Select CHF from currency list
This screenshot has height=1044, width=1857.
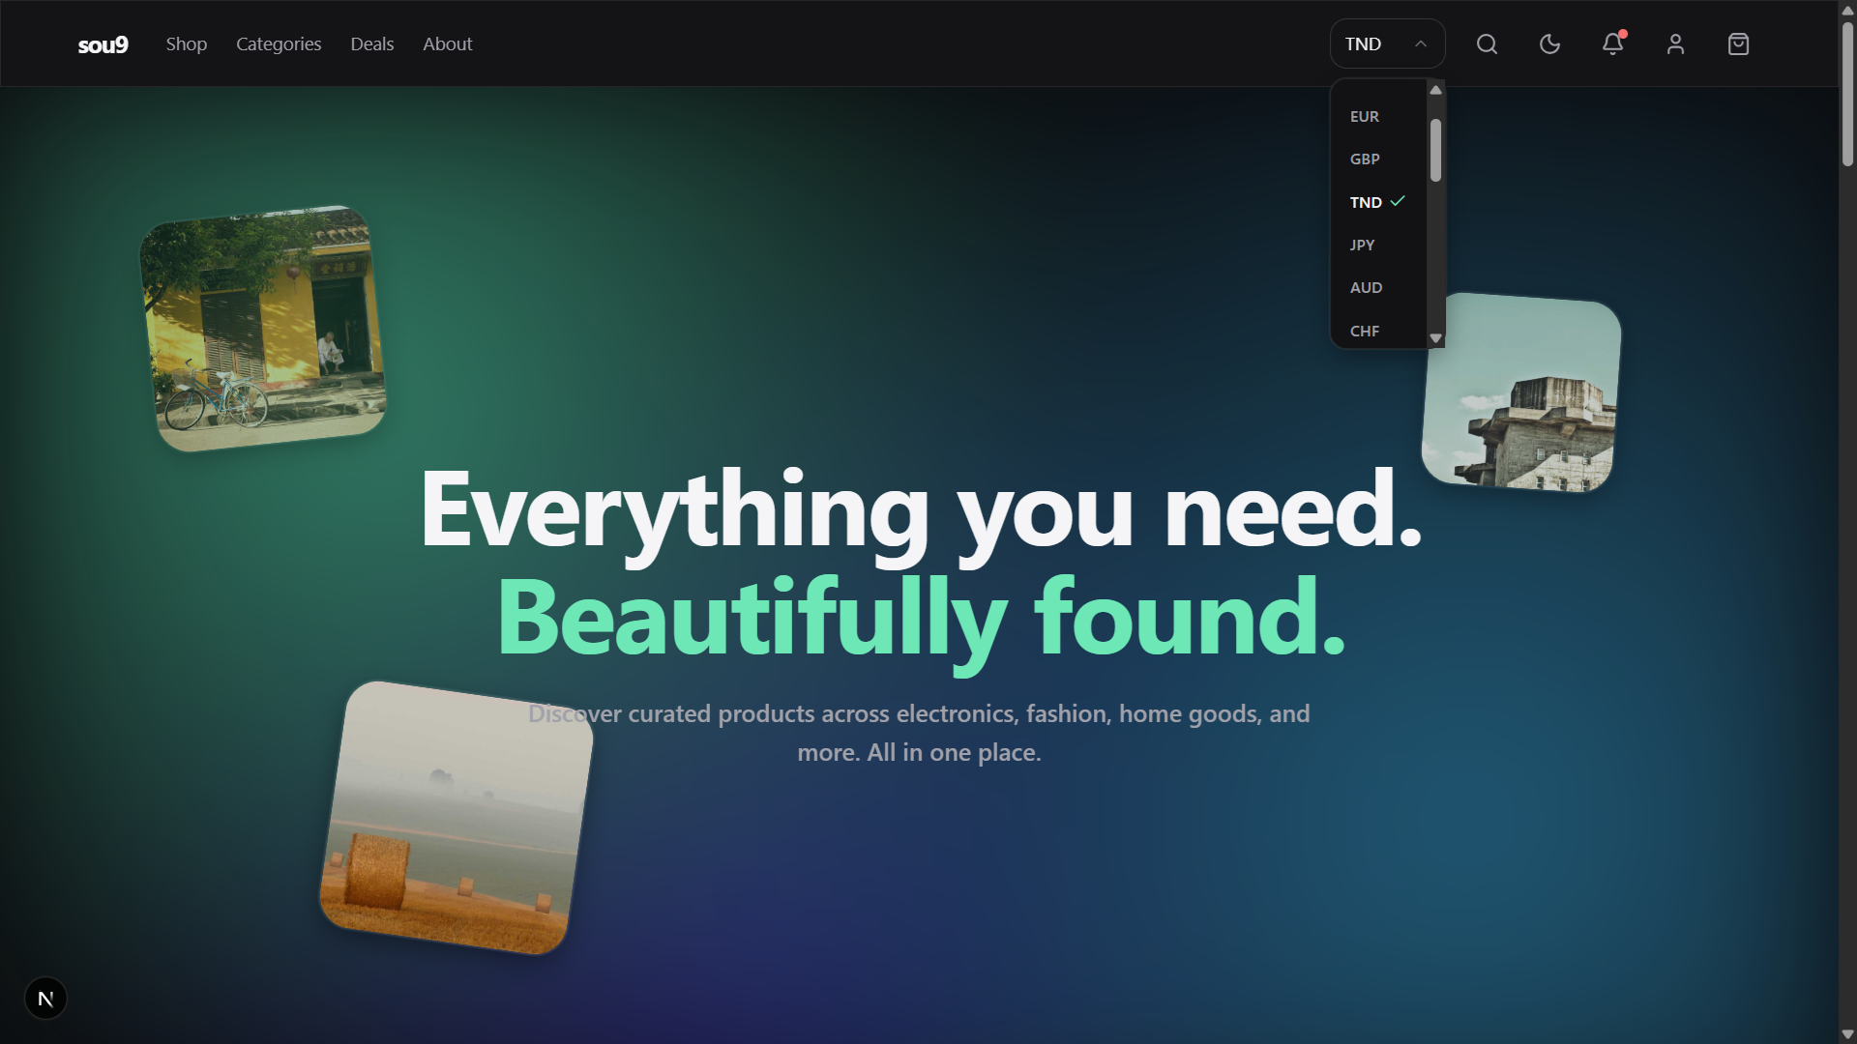pos(1378,331)
